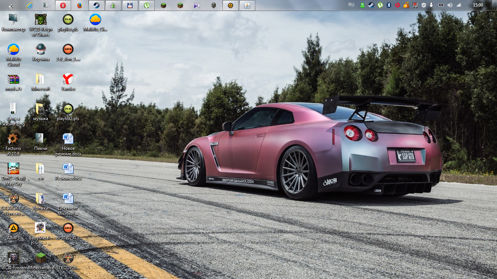Open Opera browser from the taskbar

click(63, 5)
